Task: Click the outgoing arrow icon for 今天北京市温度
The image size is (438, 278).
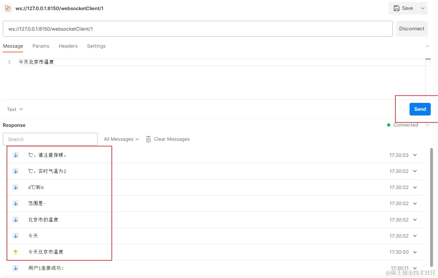Action: (x=15, y=252)
